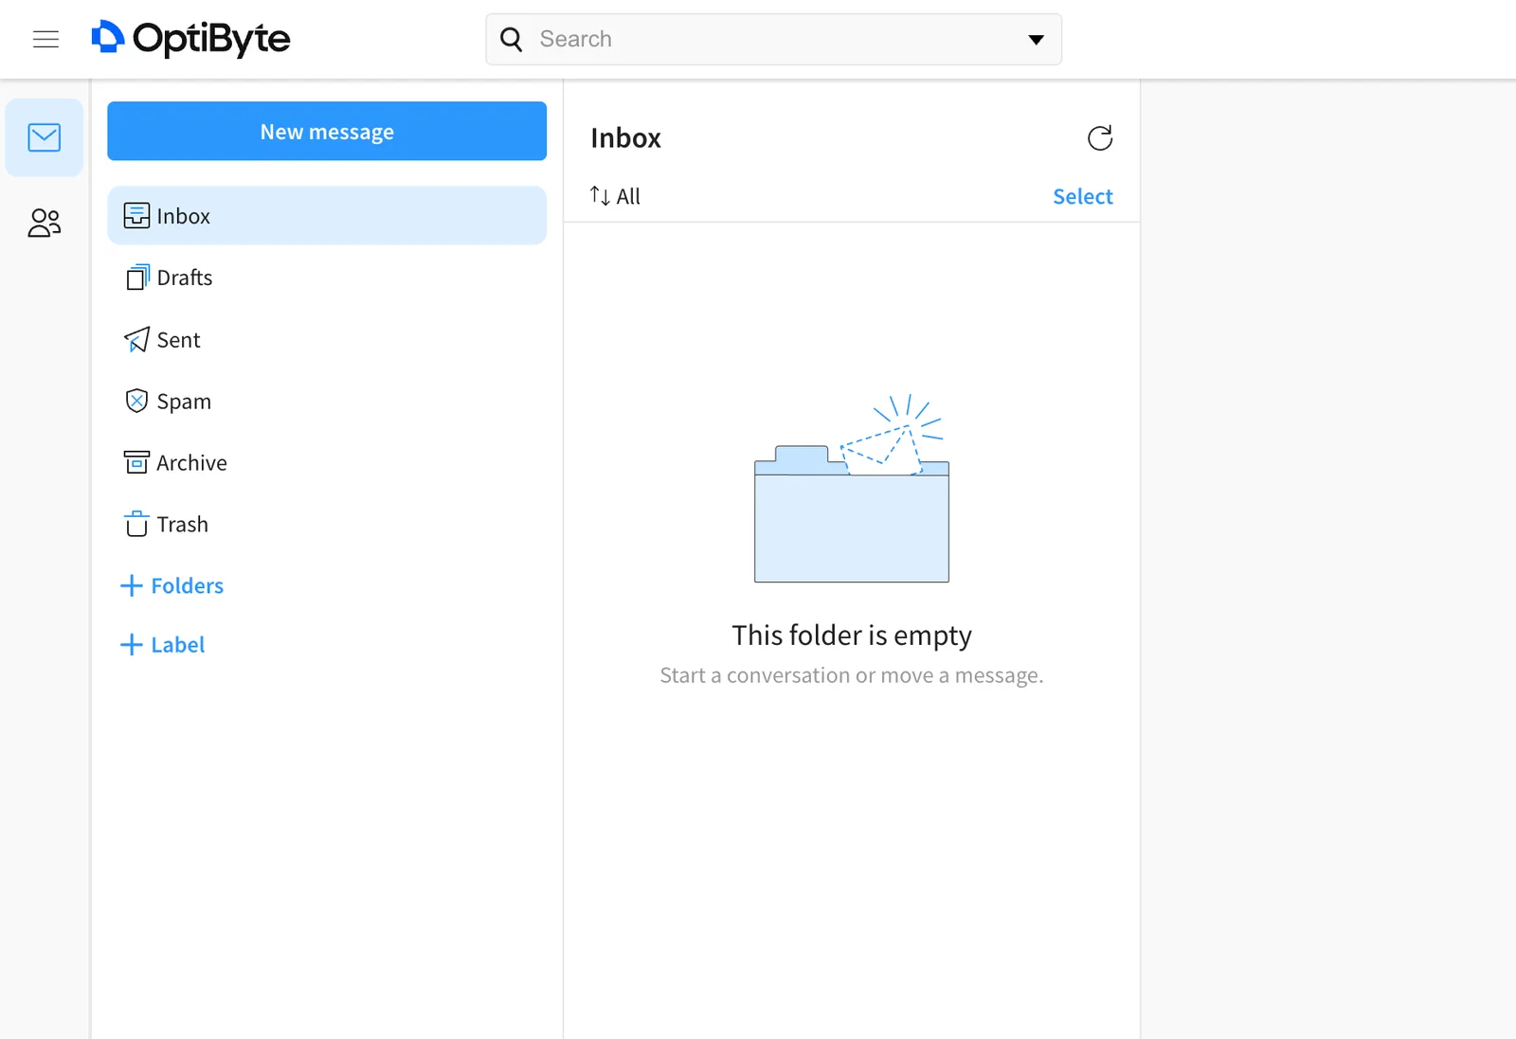Click the empty folder illustration
This screenshot has height=1039, width=1516.
pos(851,488)
